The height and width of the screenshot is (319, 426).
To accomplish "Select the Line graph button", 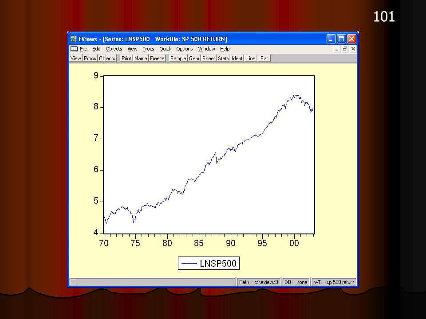I will 250,58.
